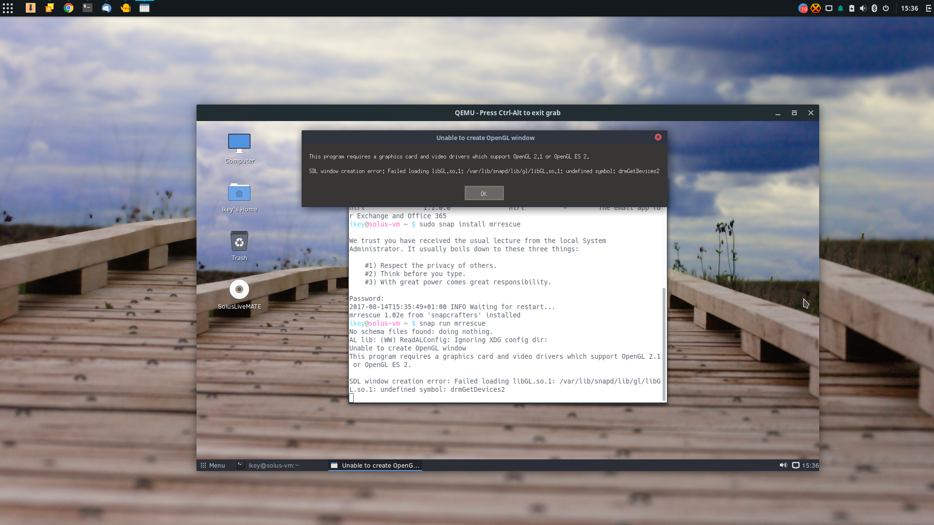Click the SDL window creation error dialog message
Viewport: 934px width, 525px height.
coord(484,171)
